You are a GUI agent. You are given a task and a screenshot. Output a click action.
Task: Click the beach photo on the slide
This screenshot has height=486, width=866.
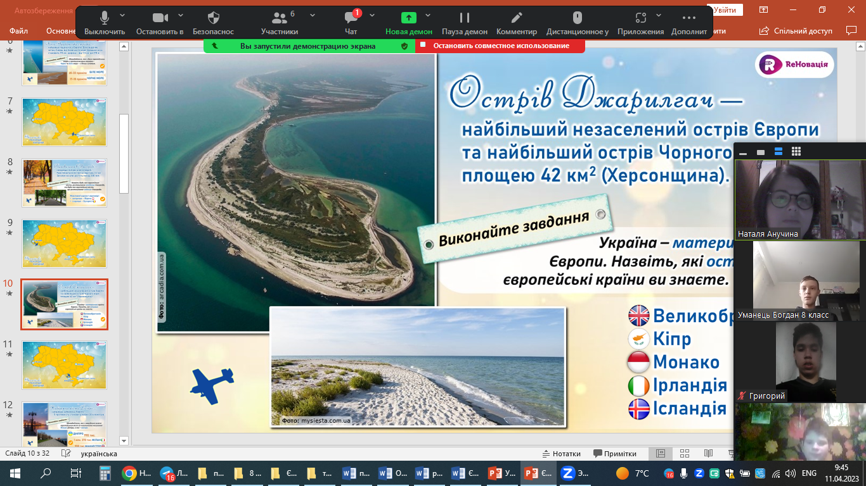[417, 367]
